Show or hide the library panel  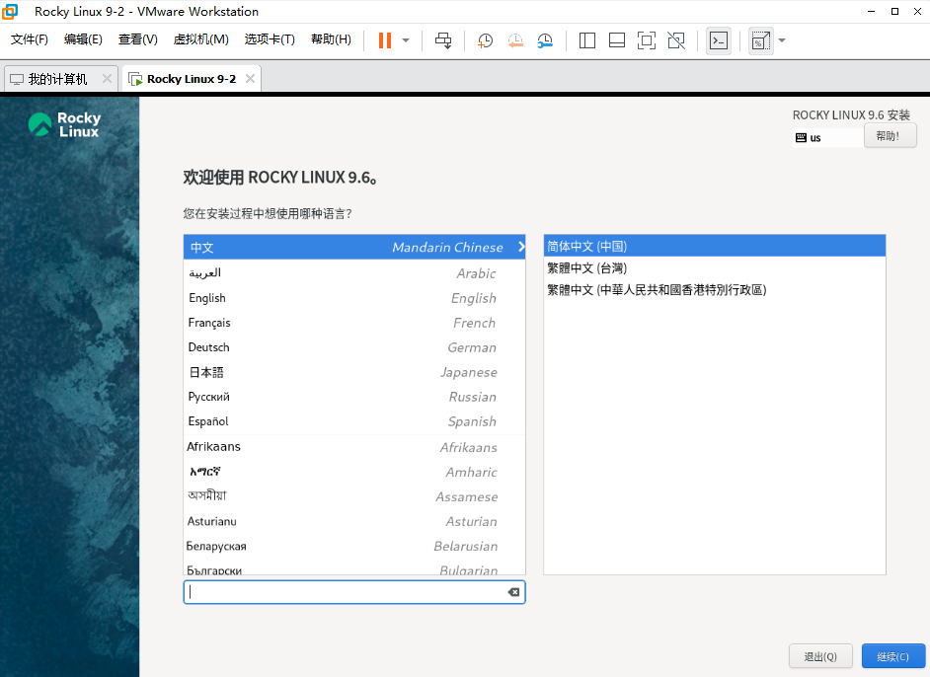(586, 40)
